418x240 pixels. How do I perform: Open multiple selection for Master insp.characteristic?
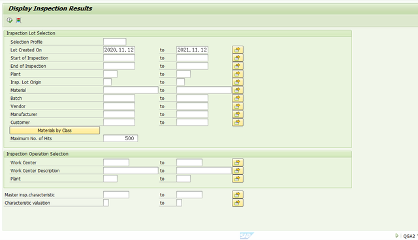tap(238, 194)
